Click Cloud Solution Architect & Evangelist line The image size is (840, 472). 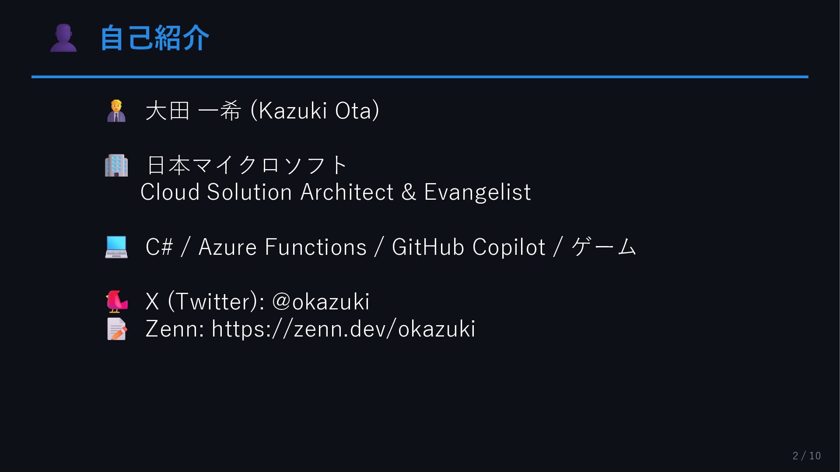pyautogui.click(x=336, y=192)
